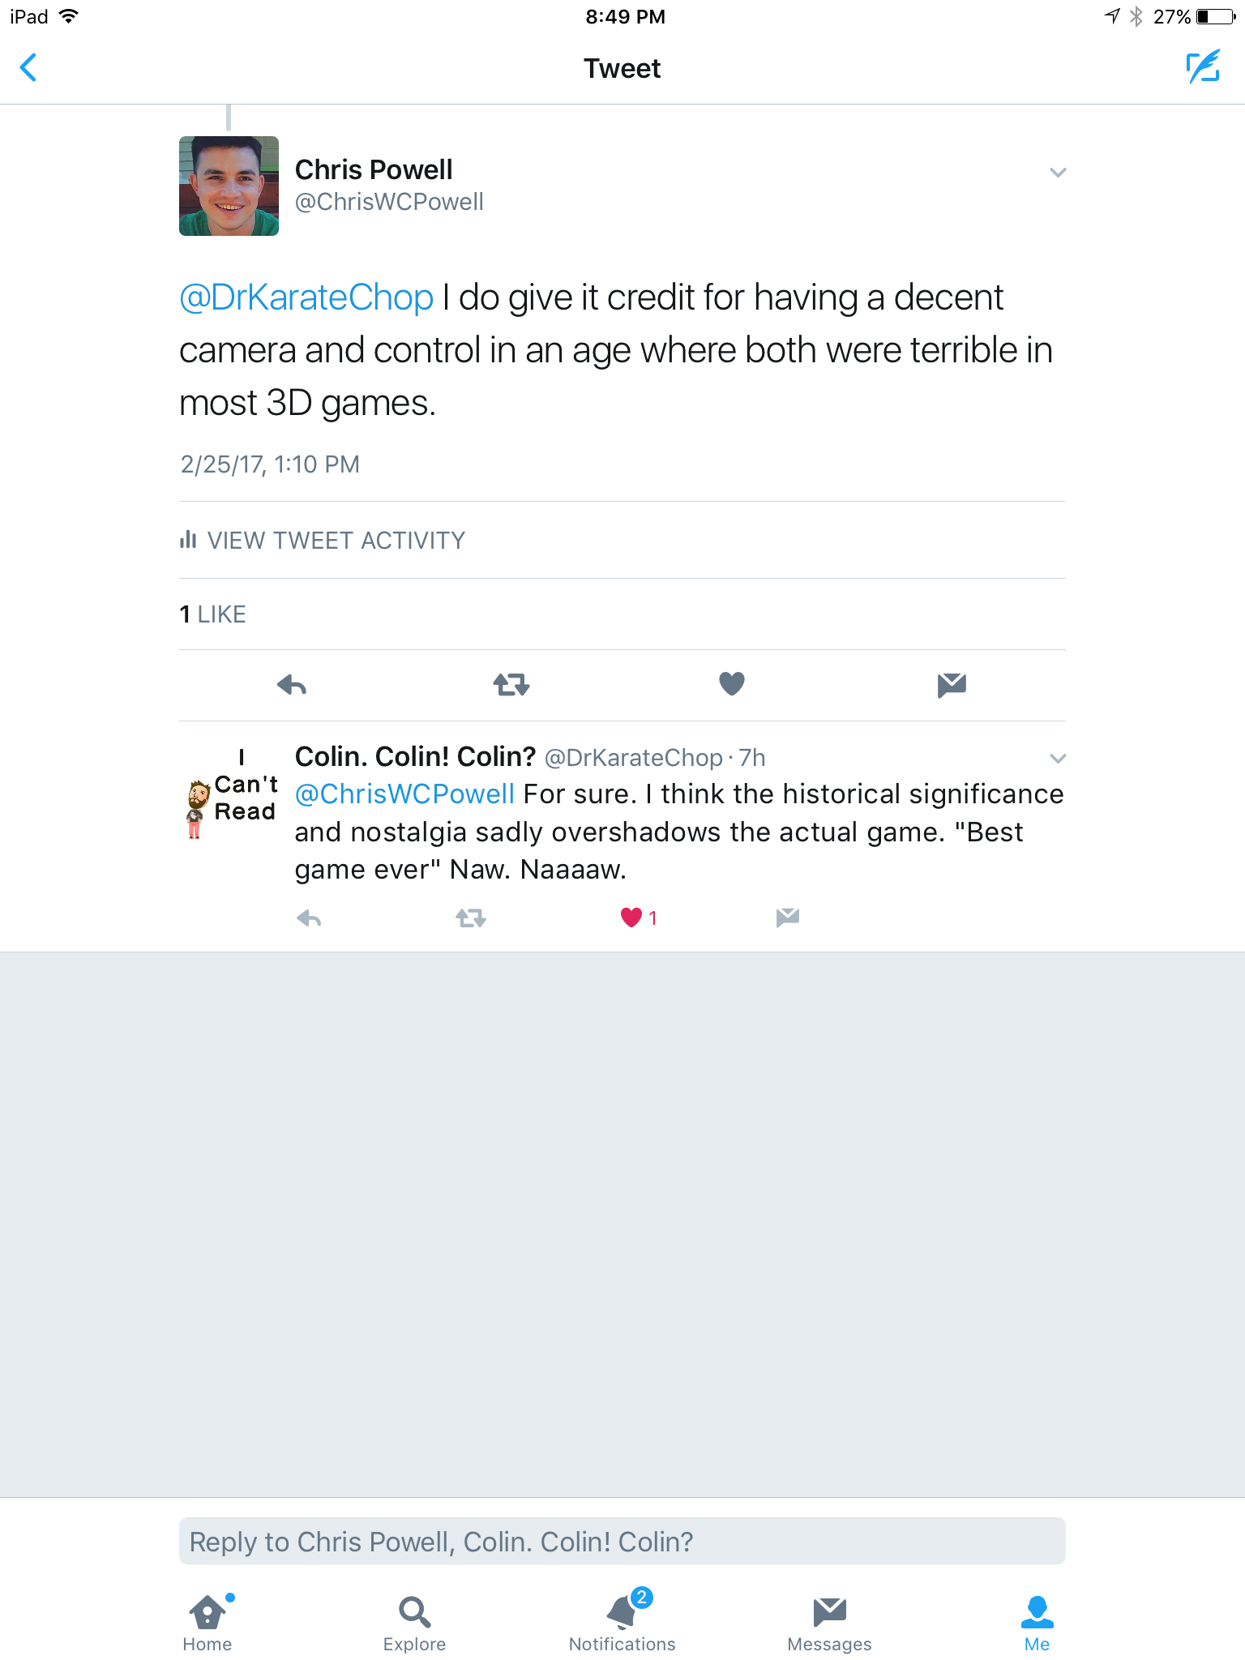This screenshot has width=1245, height=1660.
Task: Open Notifications tab with 2 badge
Action: (622, 1621)
